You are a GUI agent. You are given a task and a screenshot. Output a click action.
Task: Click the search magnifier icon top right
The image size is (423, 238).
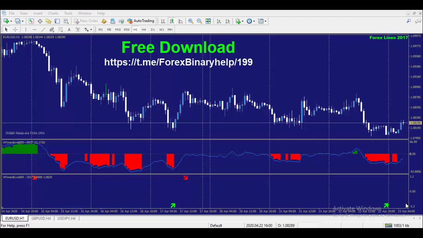pos(409,21)
